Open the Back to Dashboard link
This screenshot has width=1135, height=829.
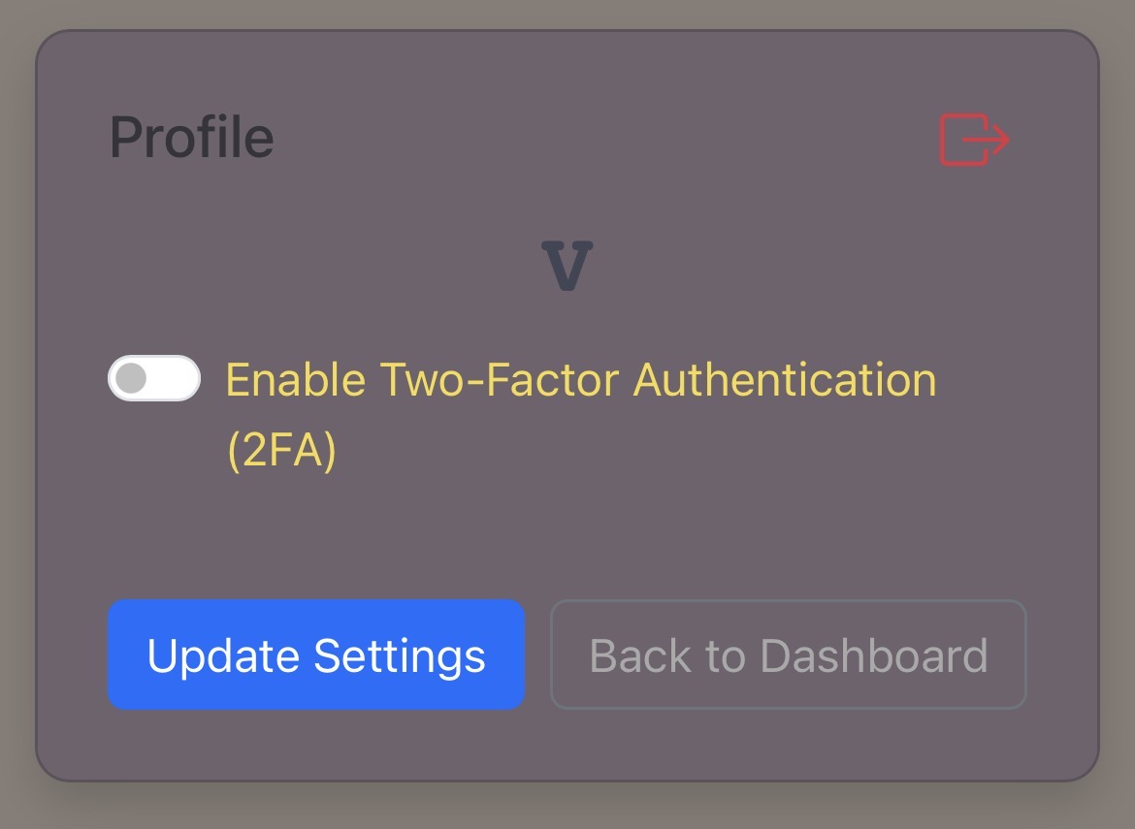pos(788,655)
